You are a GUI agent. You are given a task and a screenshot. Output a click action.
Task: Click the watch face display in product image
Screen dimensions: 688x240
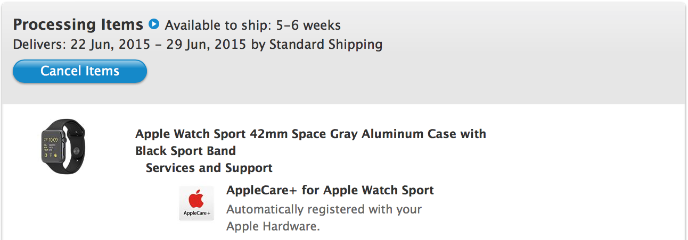click(52, 147)
